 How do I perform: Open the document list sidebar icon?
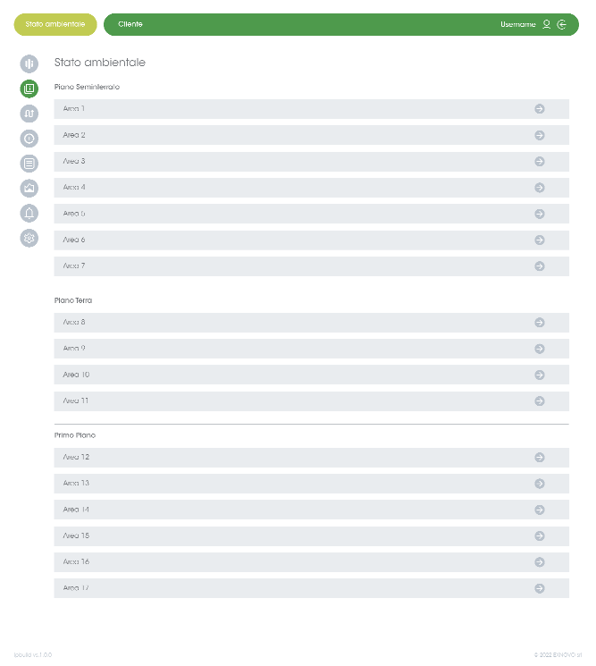(x=29, y=164)
